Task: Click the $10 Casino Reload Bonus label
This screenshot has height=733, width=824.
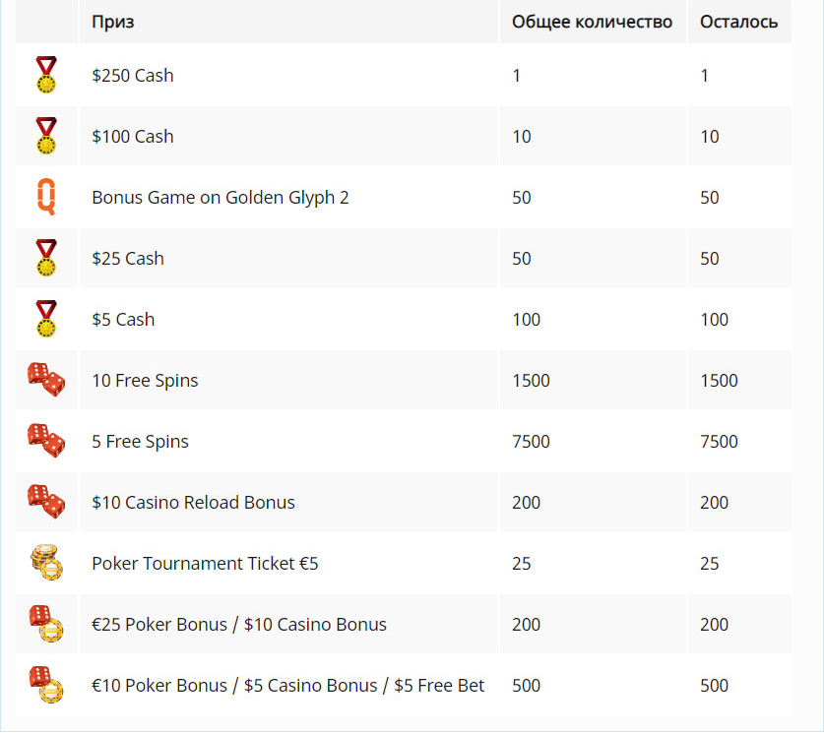Action: (193, 503)
